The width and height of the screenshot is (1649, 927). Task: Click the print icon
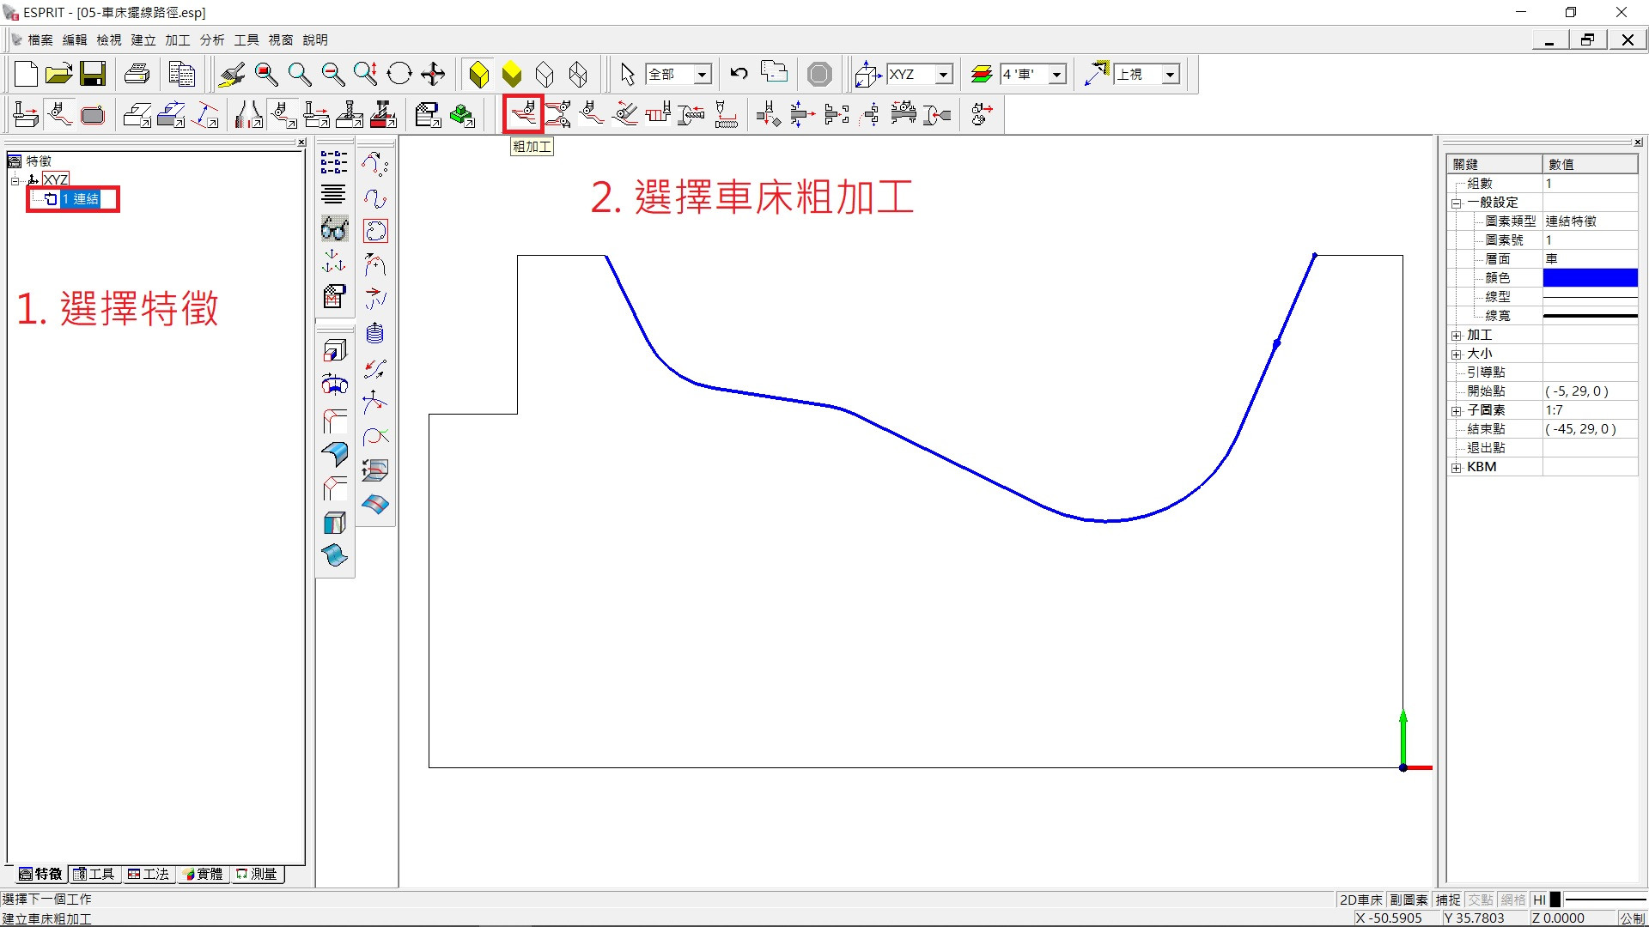(x=137, y=75)
